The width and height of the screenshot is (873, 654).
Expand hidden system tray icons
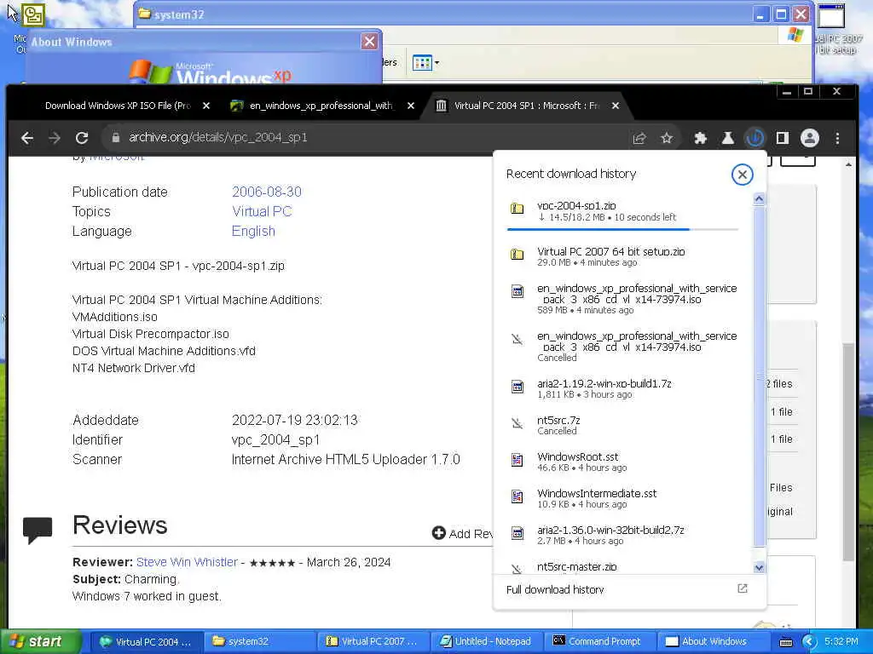click(x=809, y=642)
